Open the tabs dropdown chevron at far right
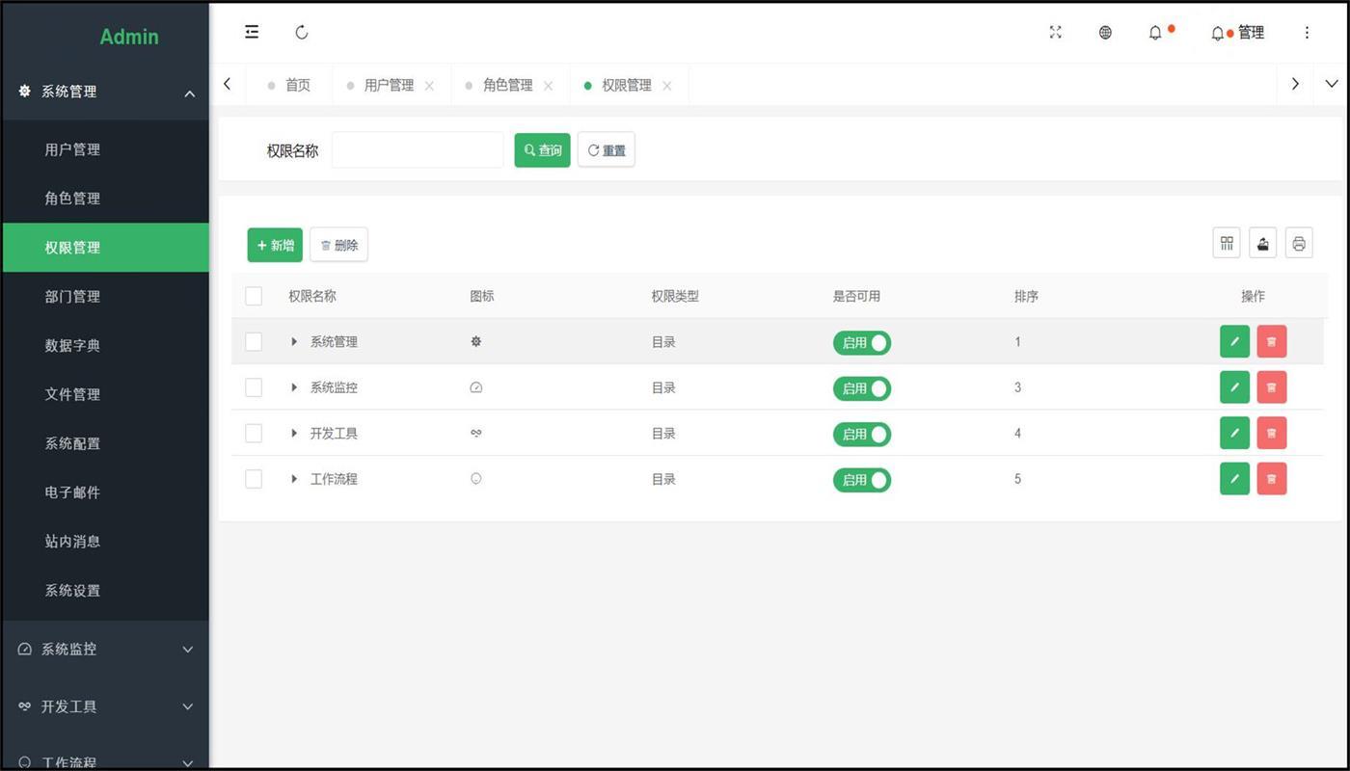This screenshot has width=1350, height=771. coord(1332,84)
